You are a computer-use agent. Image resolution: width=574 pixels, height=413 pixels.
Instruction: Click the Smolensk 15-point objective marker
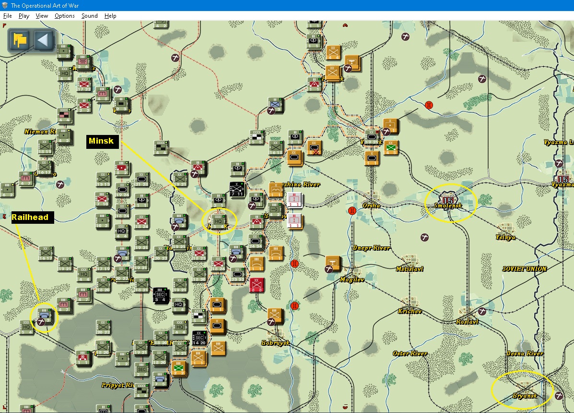coord(448,200)
